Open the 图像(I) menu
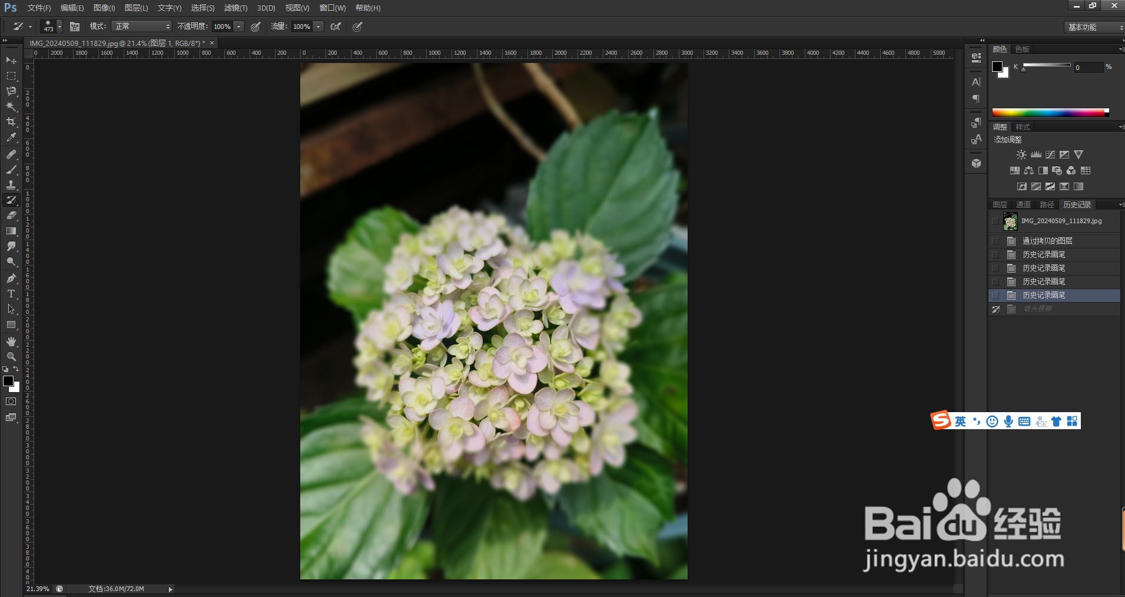This screenshot has width=1125, height=597. (104, 8)
